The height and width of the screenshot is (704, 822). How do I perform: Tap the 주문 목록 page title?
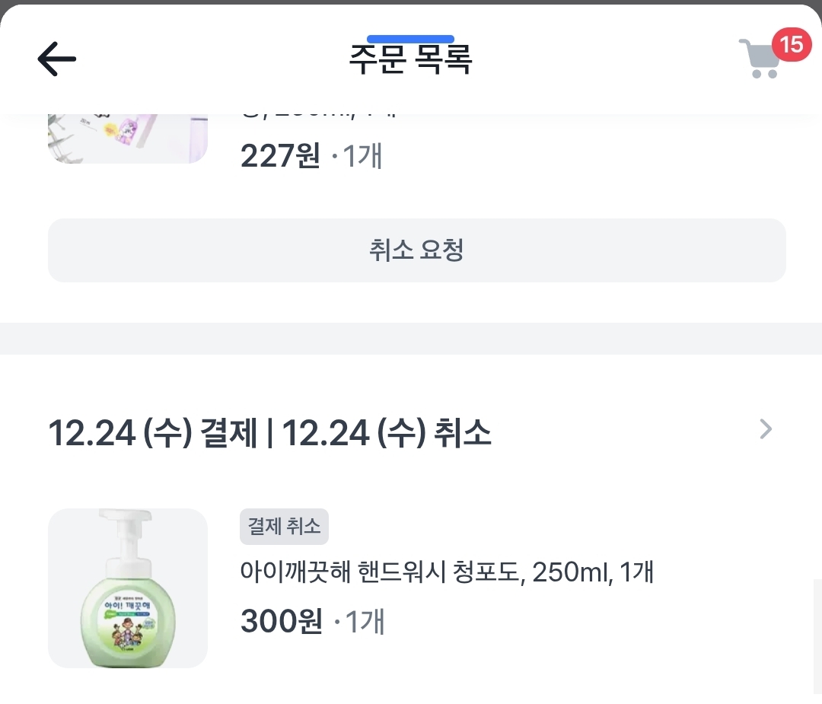tap(410, 59)
